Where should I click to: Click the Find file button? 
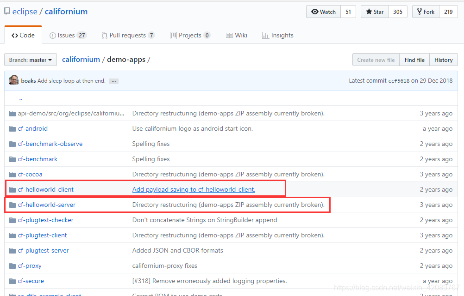coord(414,60)
